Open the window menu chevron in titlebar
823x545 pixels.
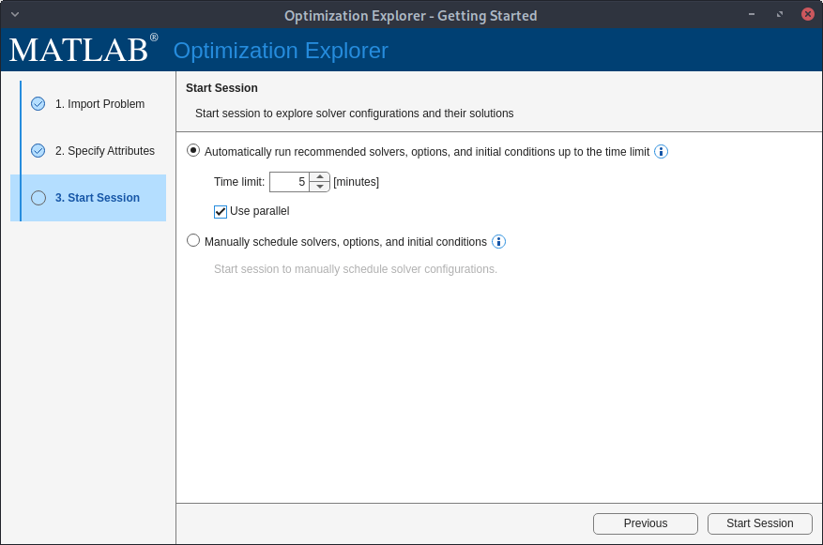[13, 14]
